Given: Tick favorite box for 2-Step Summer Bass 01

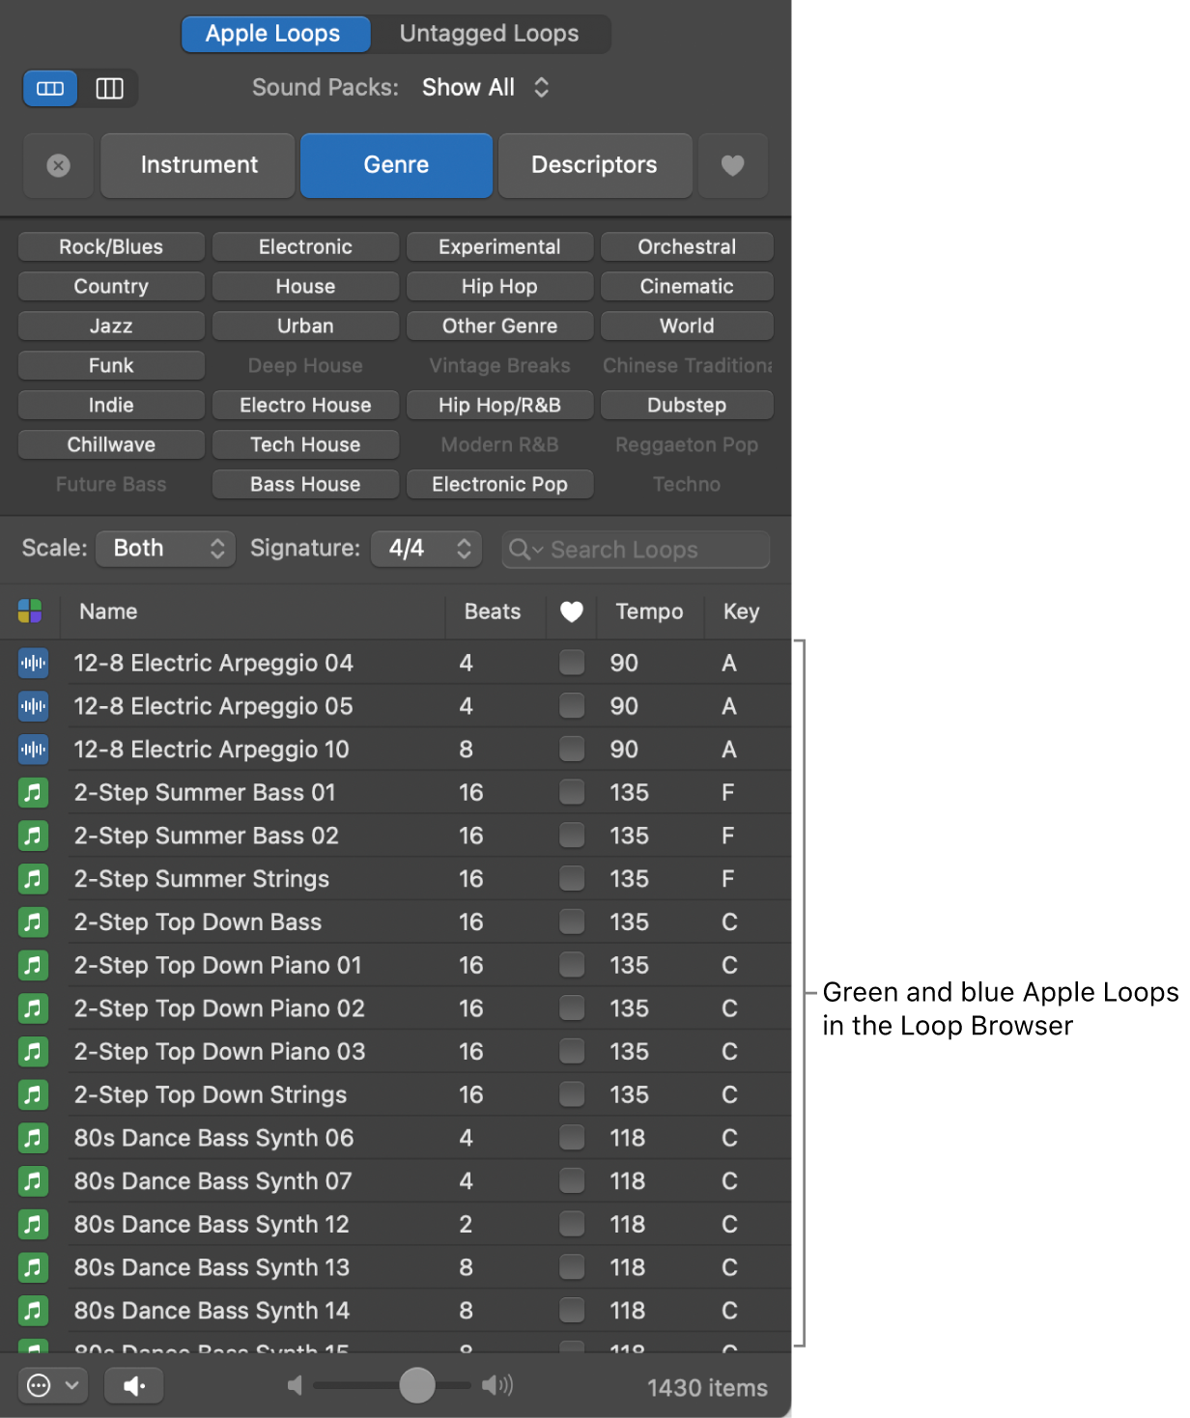Looking at the screenshot, I should 572,793.
